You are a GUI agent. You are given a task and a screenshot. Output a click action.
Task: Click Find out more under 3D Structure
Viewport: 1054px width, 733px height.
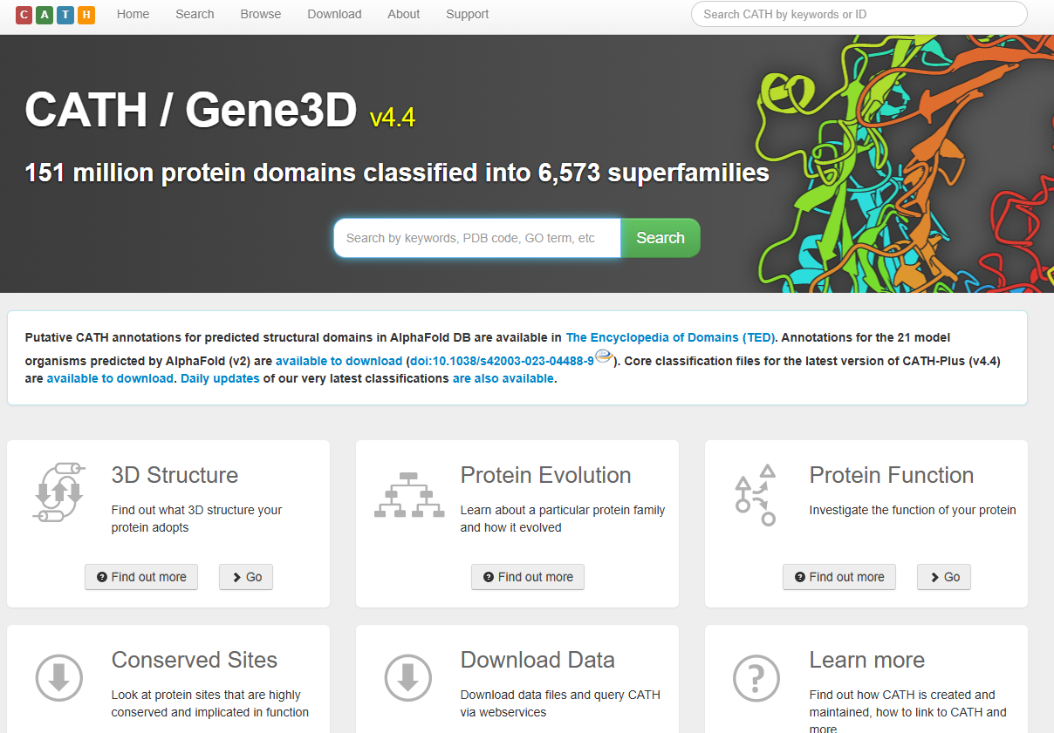click(141, 577)
